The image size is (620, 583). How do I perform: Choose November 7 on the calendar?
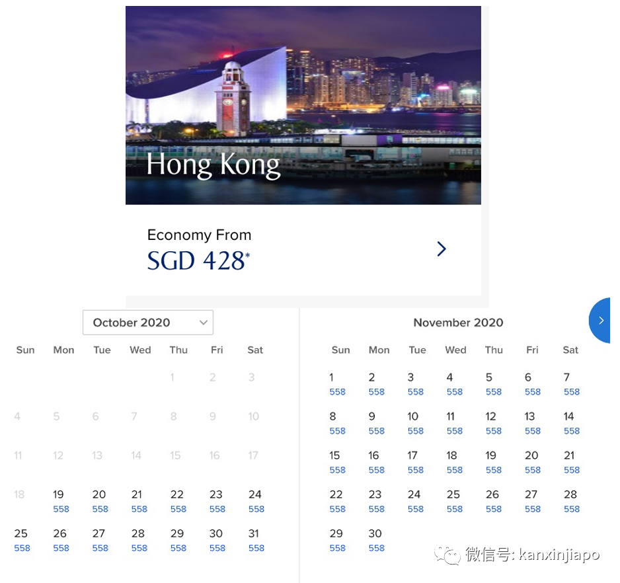click(x=569, y=383)
